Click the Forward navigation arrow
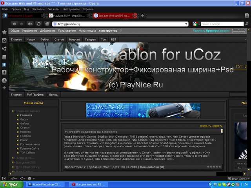 click(22, 24)
